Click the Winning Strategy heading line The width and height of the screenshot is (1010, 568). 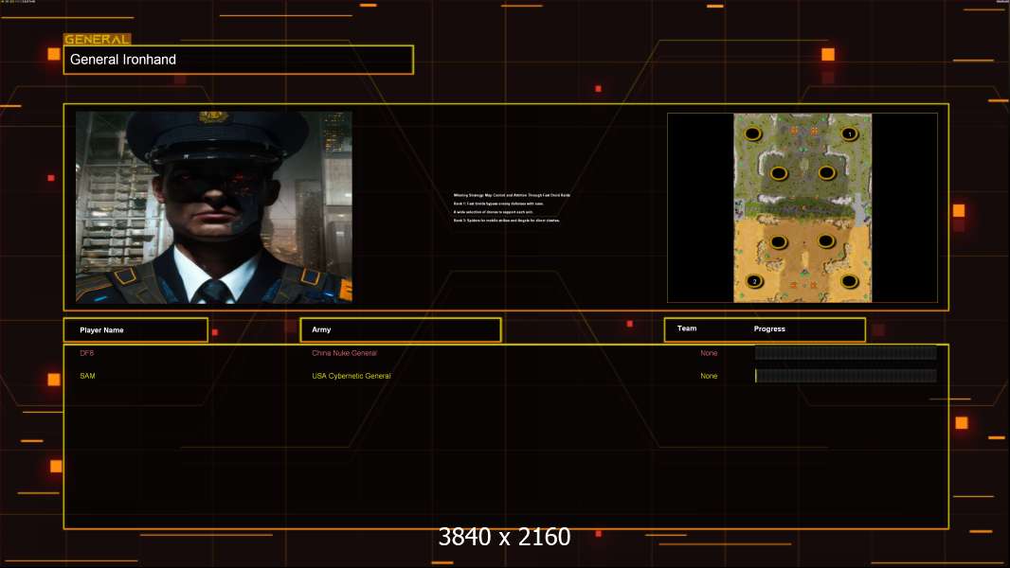point(512,195)
